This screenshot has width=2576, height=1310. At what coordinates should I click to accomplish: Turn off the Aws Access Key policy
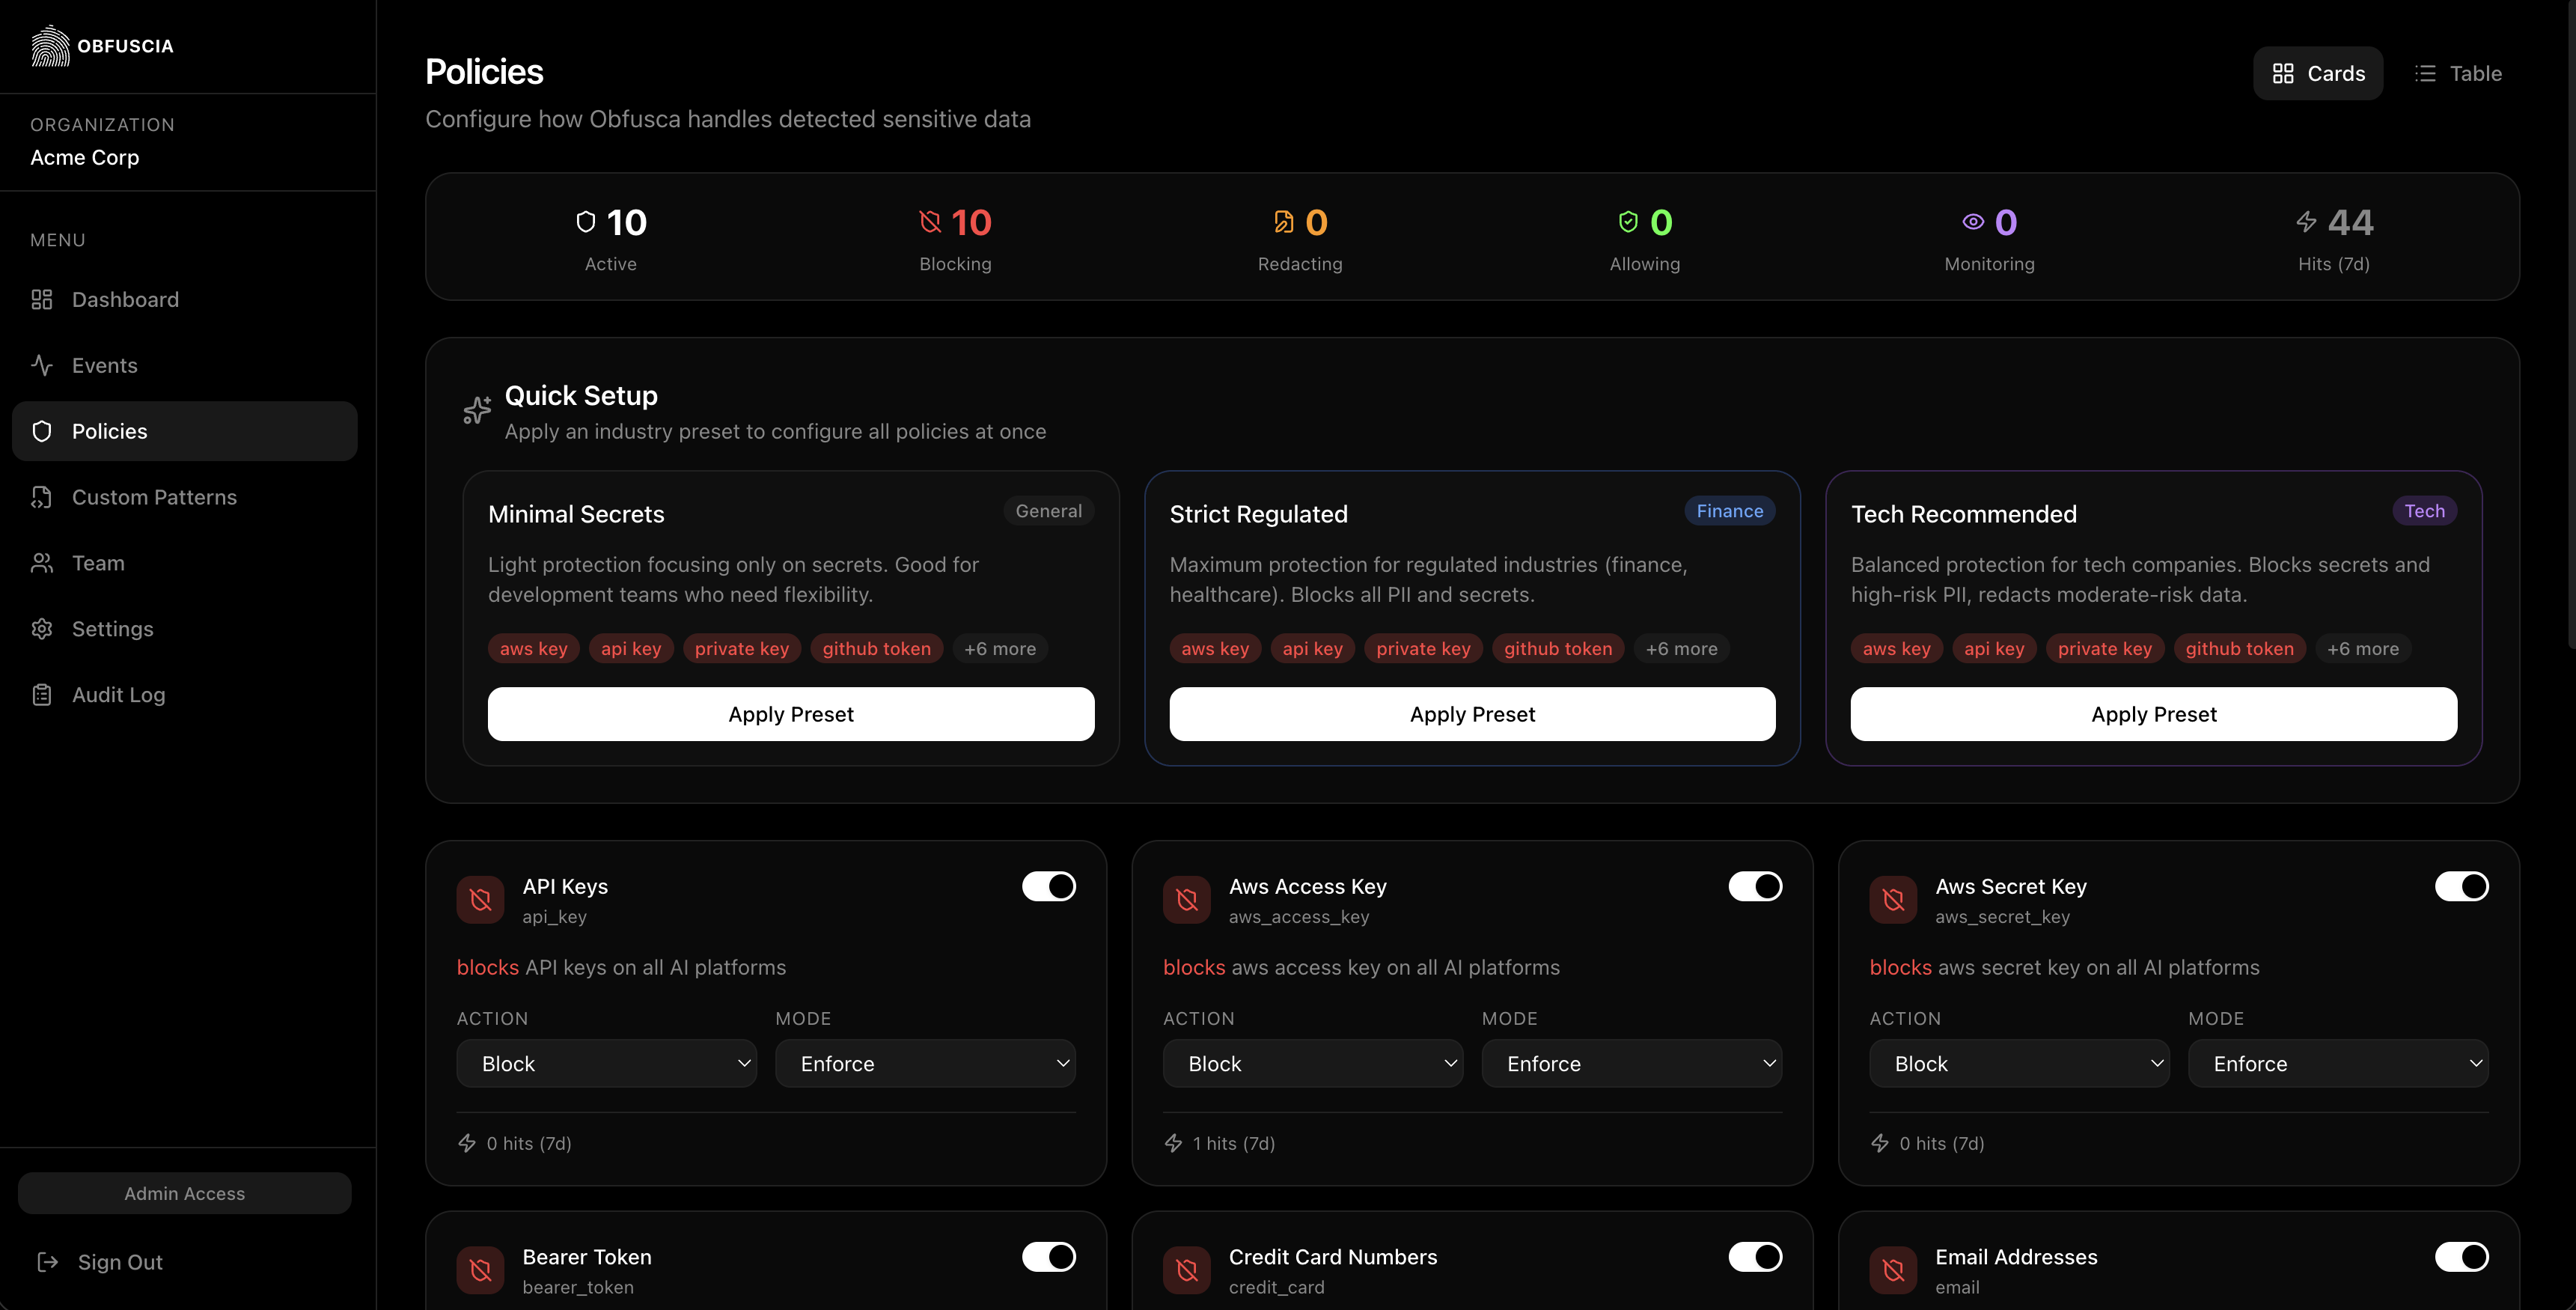[x=1755, y=886]
